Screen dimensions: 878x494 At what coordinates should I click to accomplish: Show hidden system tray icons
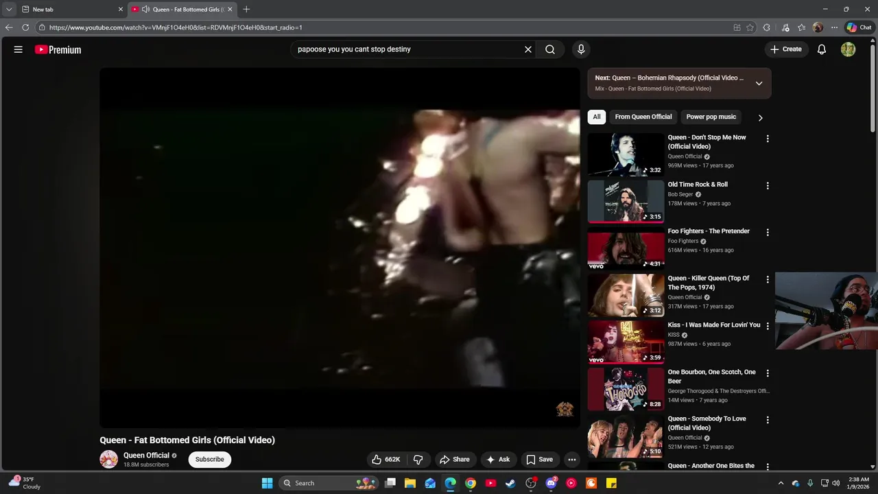781,483
